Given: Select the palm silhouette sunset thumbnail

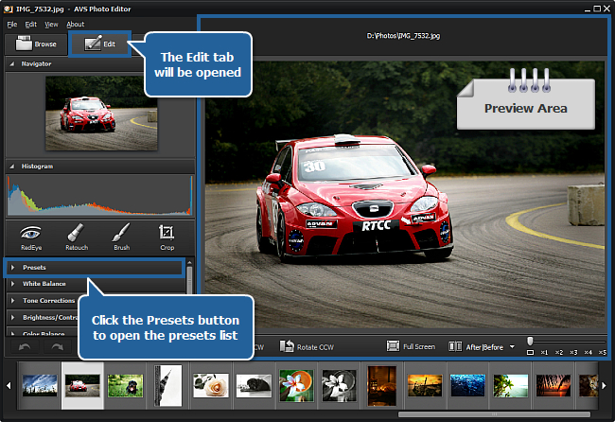Looking at the screenshot, I should [553, 385].
